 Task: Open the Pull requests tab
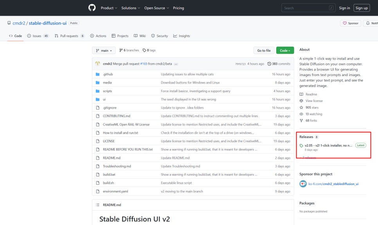coord(70,36)
